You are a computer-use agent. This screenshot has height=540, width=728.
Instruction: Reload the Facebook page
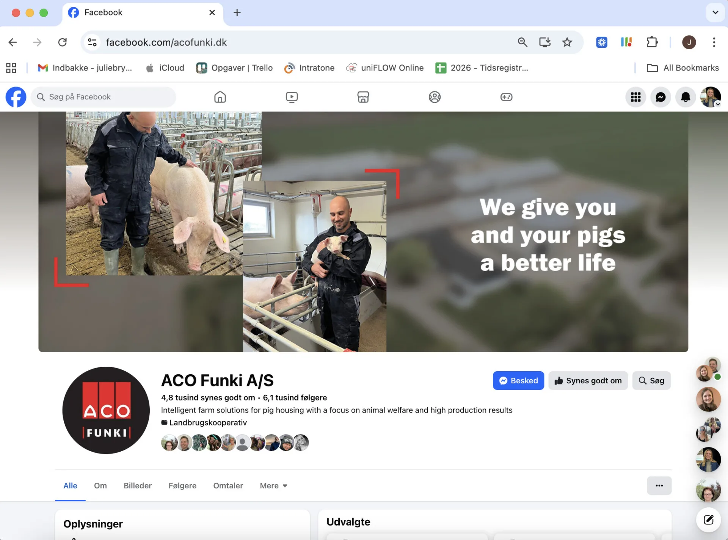point(62,42)
